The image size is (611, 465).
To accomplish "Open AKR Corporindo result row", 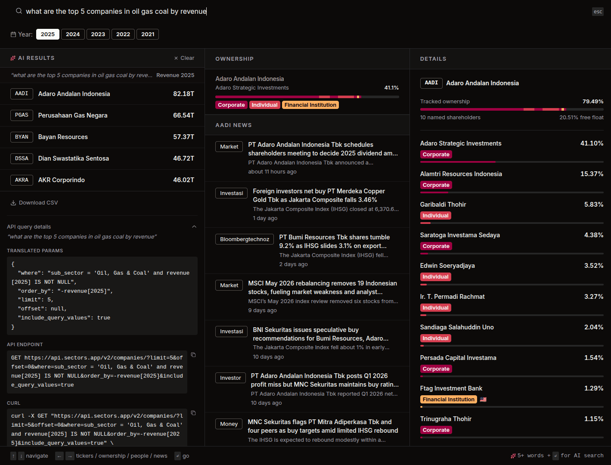I will point(102,180).
